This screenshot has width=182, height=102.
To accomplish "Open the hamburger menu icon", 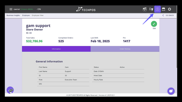I will point(11,9).
